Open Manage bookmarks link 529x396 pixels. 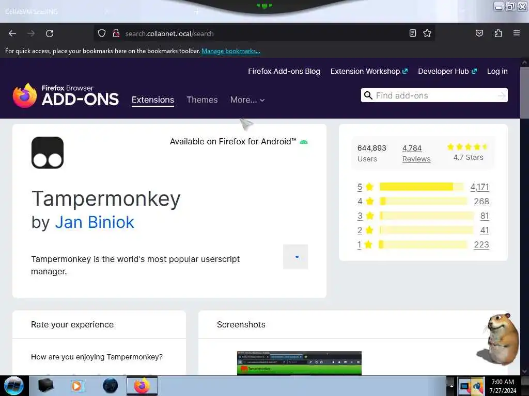point(231,51)
